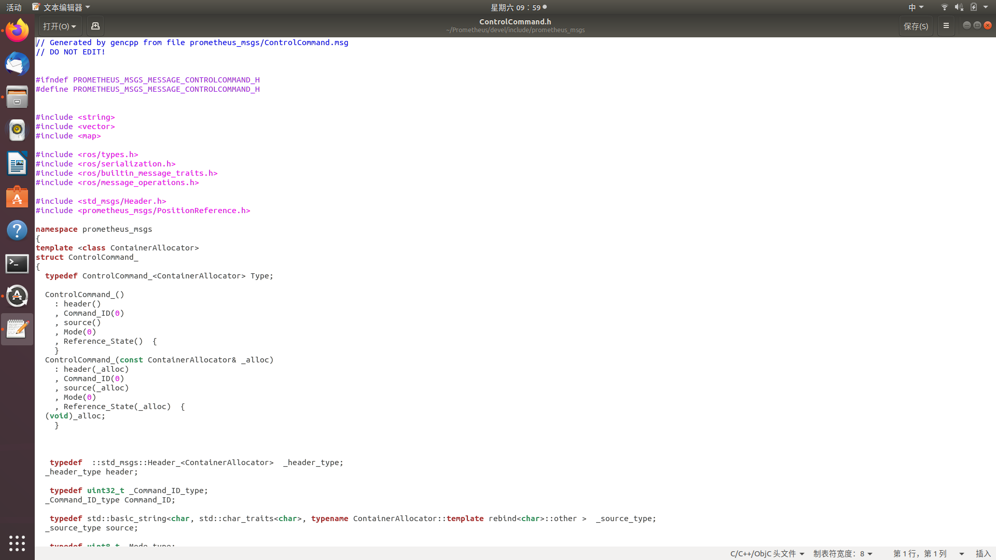Open the gedit hamburger menu

(946, 26)
